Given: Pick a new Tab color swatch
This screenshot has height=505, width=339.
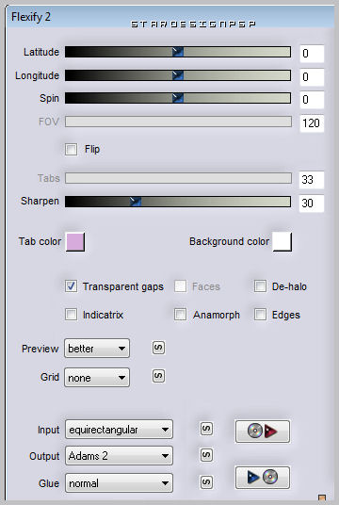Looking at the screenshot, I should pos(75,242).
